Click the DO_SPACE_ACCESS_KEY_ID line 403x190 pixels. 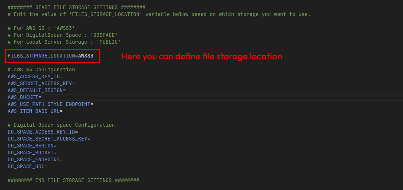pyautogui.click(x=43, y=132)
